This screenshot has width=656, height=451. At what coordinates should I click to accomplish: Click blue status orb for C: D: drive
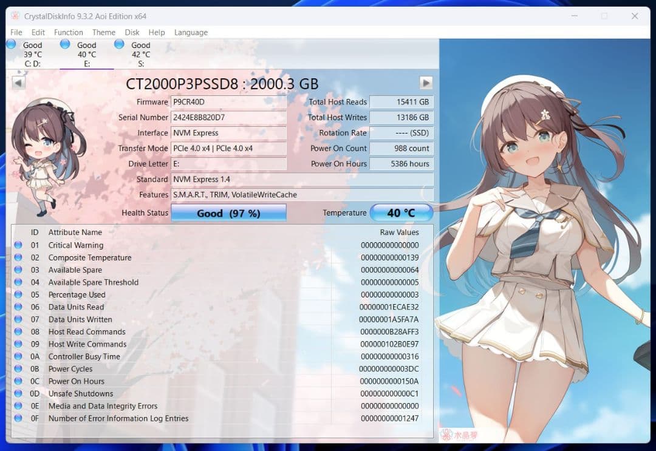pyautogui.click(x=12, y=44)
